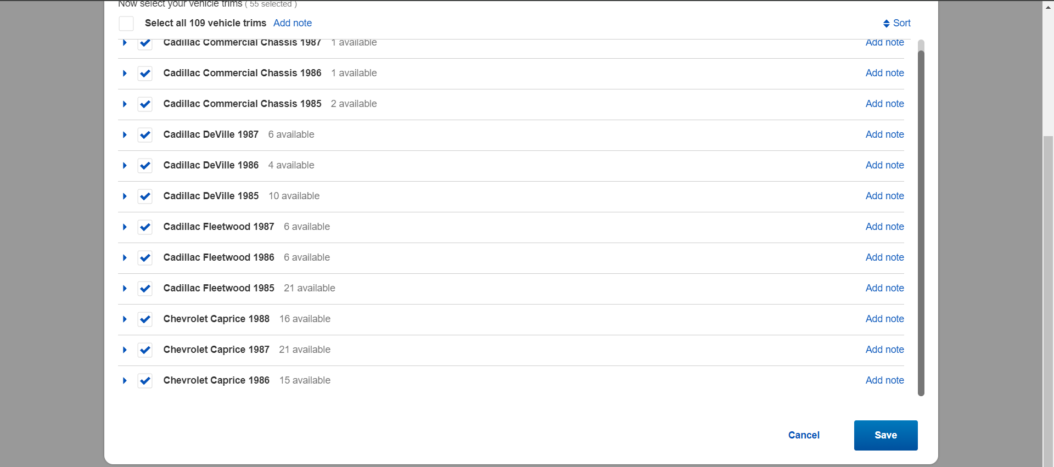Add note for Chevrolet Caprice 1987
The width and height of the screenshot is (1054, 467).
[884, 350]
